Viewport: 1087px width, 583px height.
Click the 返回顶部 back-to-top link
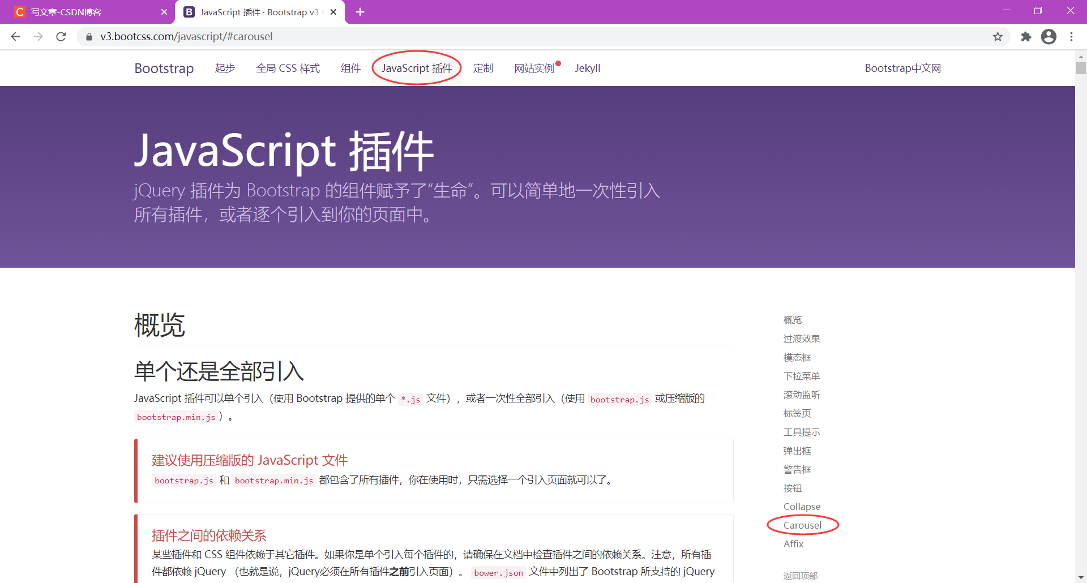tap(801, 576)
